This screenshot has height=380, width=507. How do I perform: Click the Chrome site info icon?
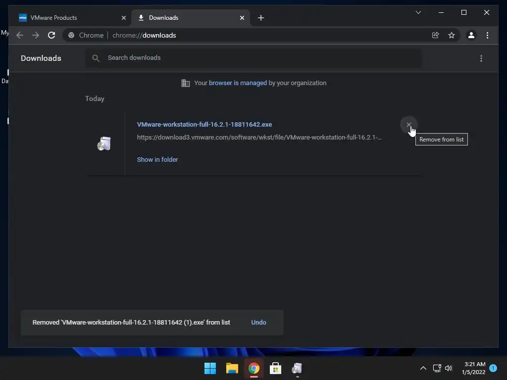click(71, 35)
